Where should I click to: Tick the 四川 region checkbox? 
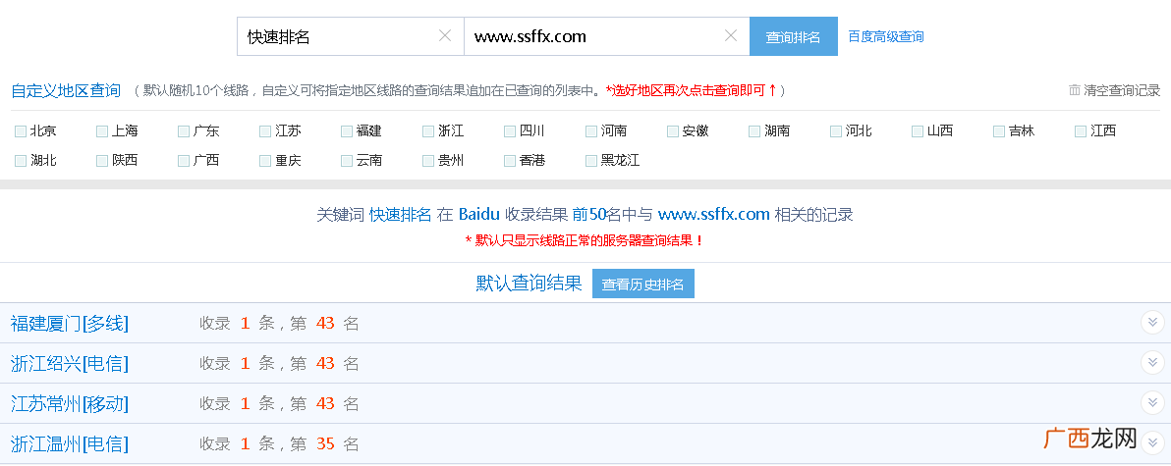pos(509,132)
